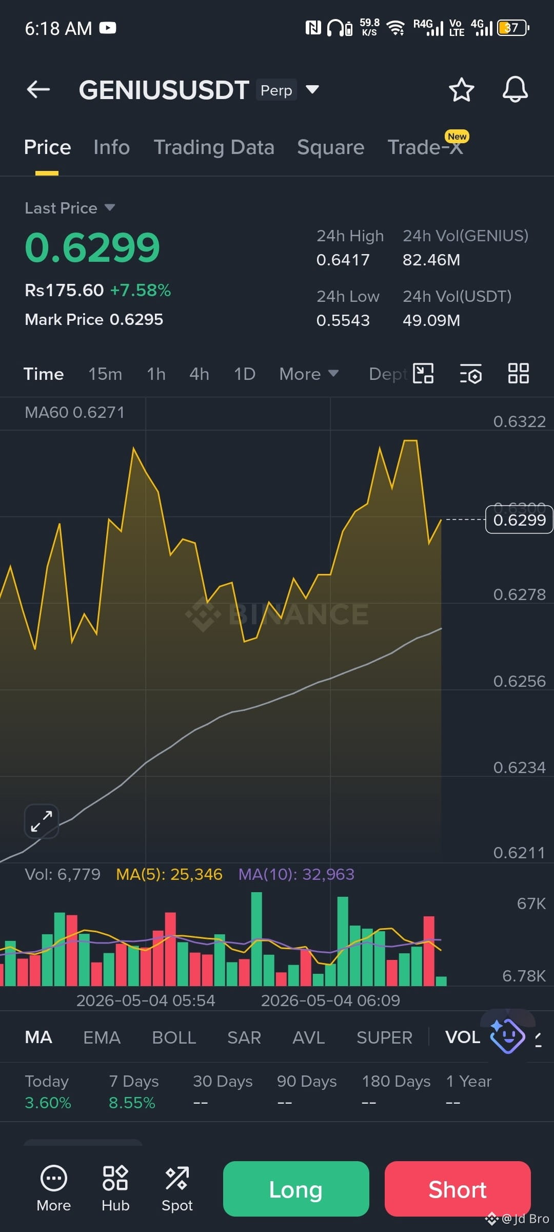Toggle the SUPER indicator
The image size is (554, 1232).
384,1037
